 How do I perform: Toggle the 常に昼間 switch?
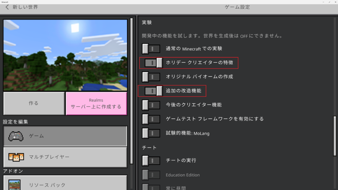(151, 188)
